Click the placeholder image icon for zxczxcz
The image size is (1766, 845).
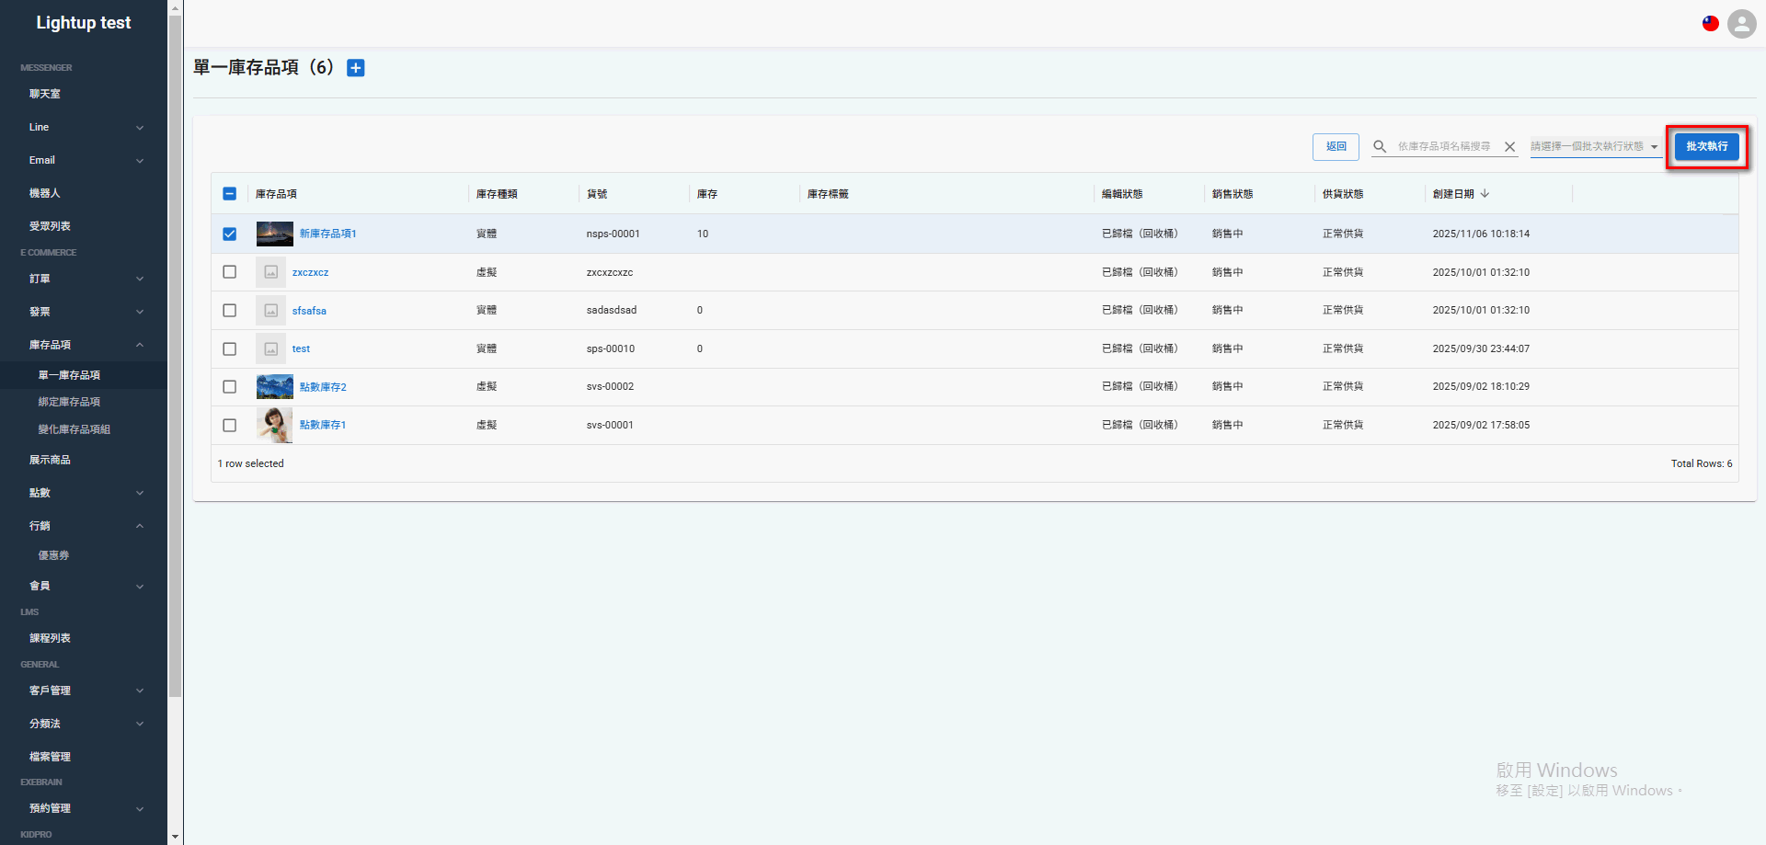click(x=270, y=271)
